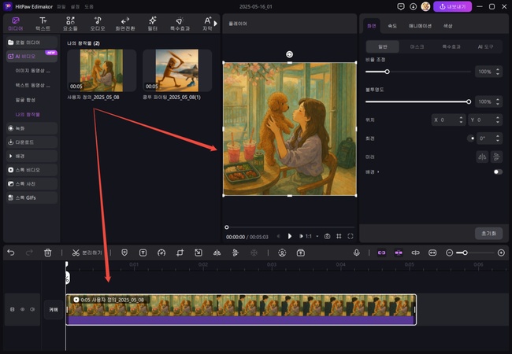Click the rotation dial knob

click(471, 138)
